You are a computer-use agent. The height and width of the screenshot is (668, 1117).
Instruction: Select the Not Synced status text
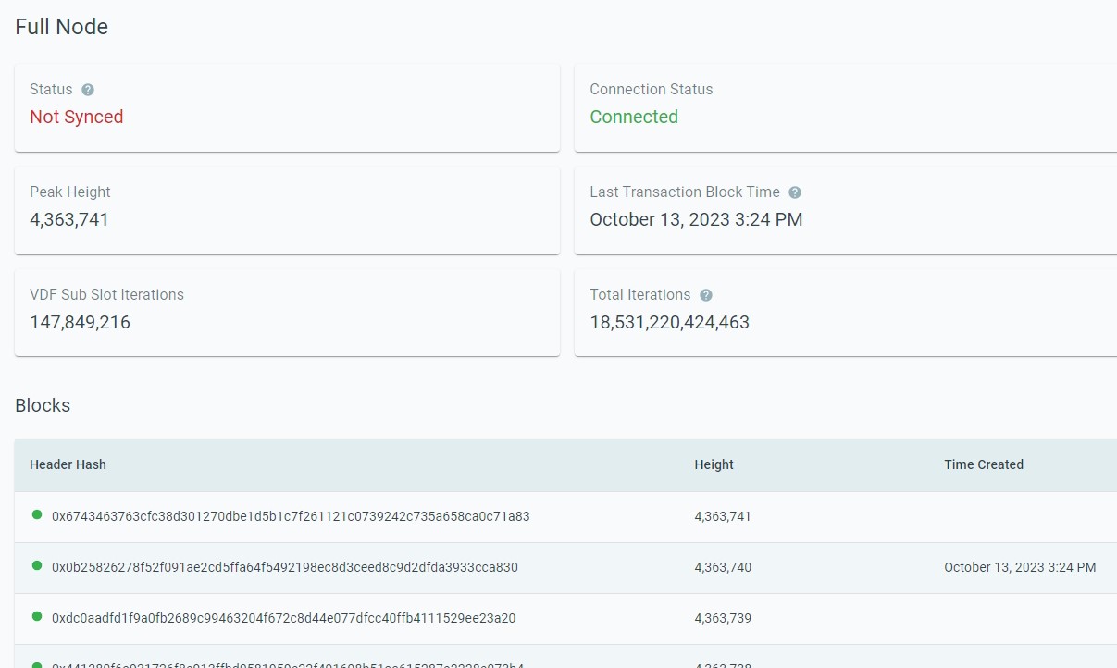point(77,117)
